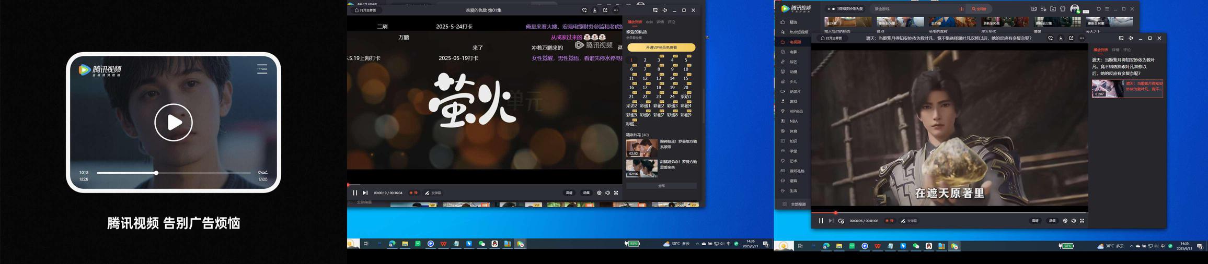
Task: Open 选集 episode picker in 亲爱的仇敌 player
Action: tap(586, 193)
